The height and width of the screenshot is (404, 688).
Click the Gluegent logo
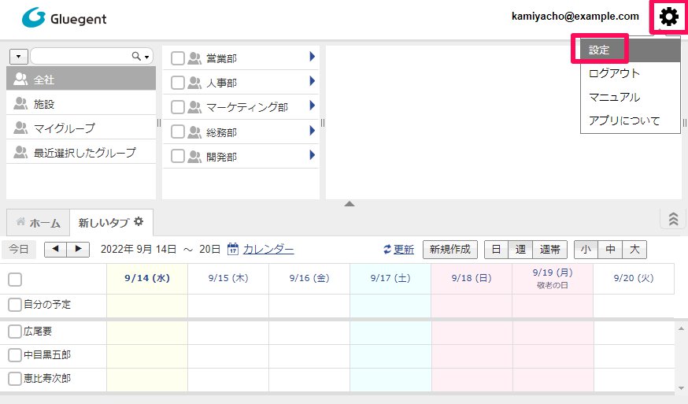[x=64, y=18]
